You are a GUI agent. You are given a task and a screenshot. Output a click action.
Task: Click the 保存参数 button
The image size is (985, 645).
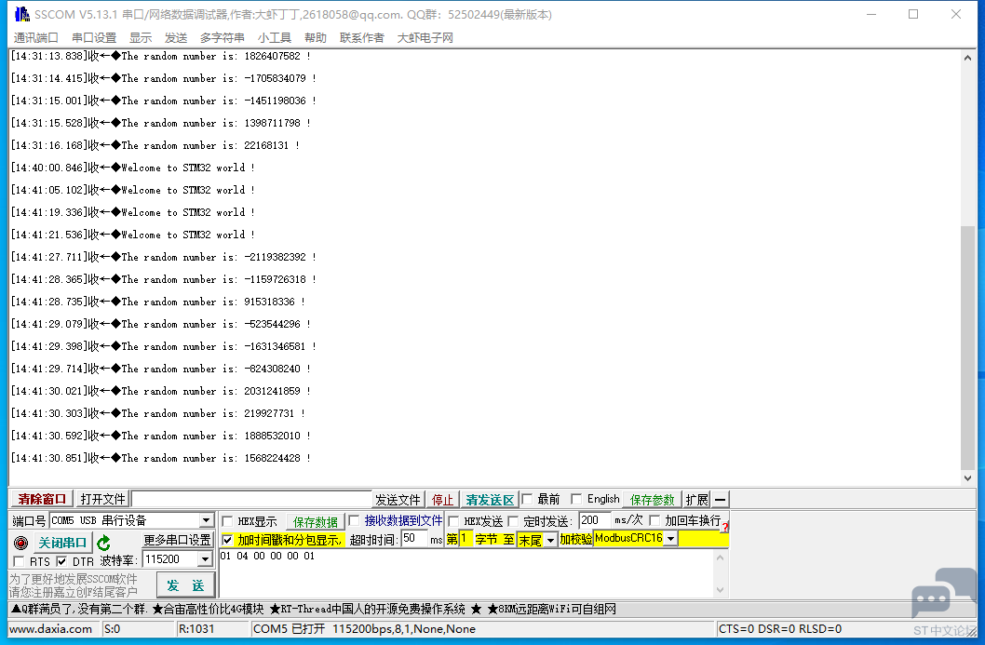pyautogui.click(x=652, y=499)
